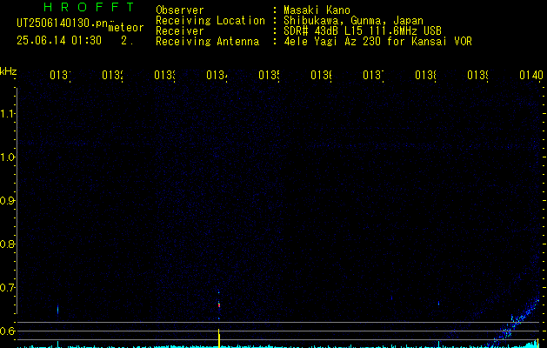Screen dimensions: 547x348
Task: Select the filename UT2506140130.pn text
Action: click(x=62, y=23)
